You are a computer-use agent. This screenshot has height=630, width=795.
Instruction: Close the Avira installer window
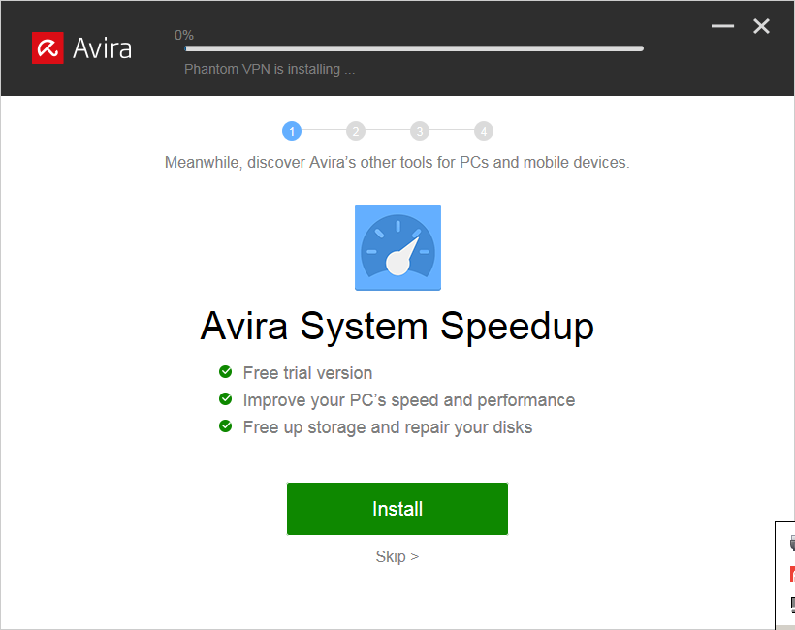[761, 26]
